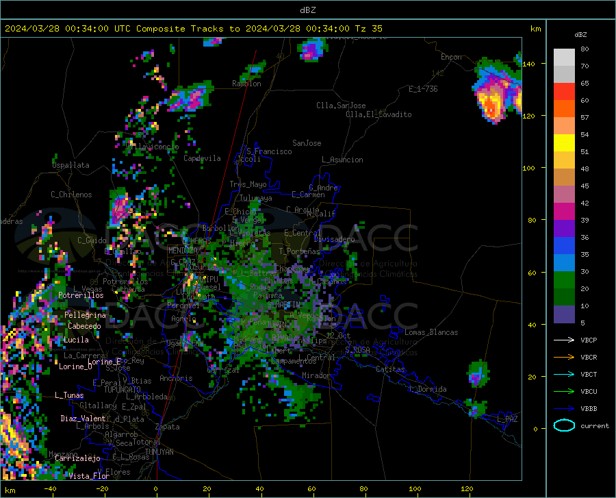This screenshot has height=498, width=616.
Task: Click the blue VBBB arrow in legend
Action: (564, 409)
